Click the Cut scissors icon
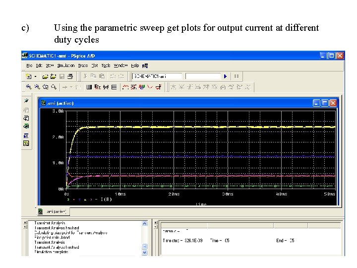Screen dimensions: 357x268 click(85, 76)
